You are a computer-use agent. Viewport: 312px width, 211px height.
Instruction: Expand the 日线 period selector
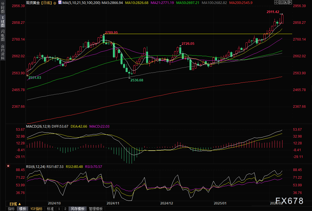tap(15, 204)
